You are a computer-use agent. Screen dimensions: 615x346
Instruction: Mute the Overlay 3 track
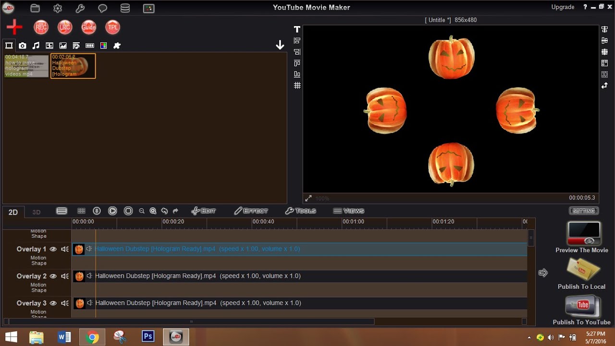pyautogui.click(x=65, y=303)
